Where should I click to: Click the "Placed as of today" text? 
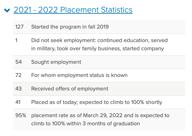point(53,102)
